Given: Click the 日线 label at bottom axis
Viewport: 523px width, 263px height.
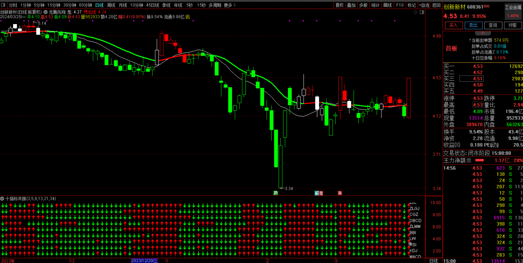Looking at the screenshot, I should [x=434, y=261].
